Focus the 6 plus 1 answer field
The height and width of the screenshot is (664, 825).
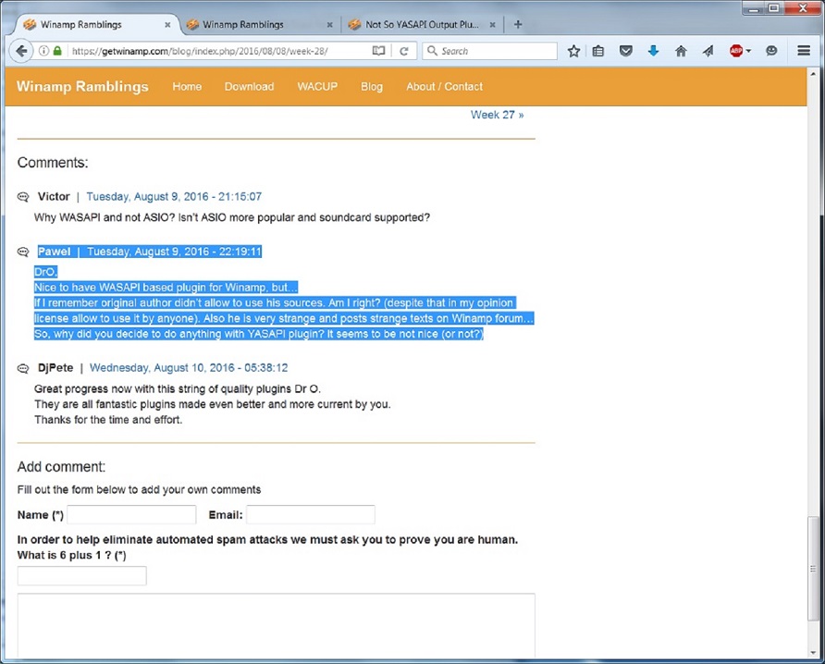(81, 576)
